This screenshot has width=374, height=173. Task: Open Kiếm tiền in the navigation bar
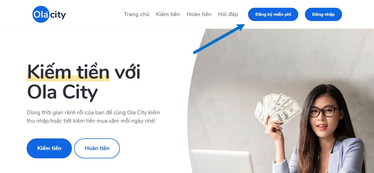(168, 14)
